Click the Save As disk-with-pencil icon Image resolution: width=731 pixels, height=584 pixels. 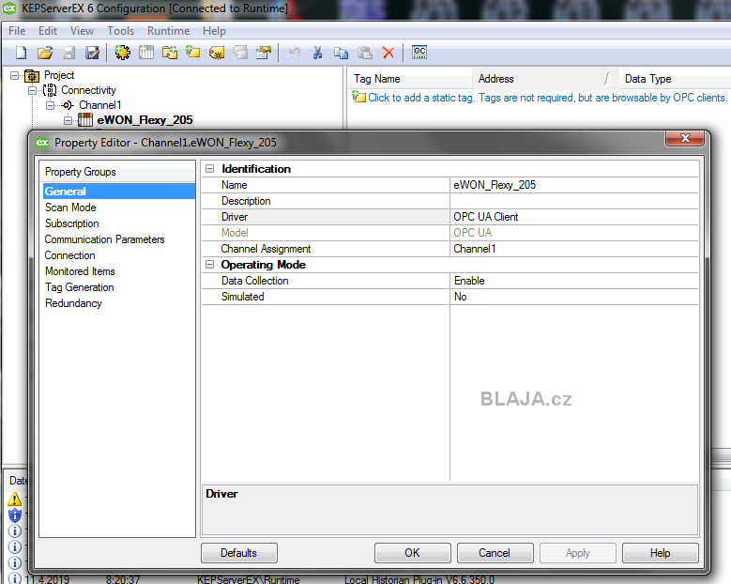pos(92,53)
